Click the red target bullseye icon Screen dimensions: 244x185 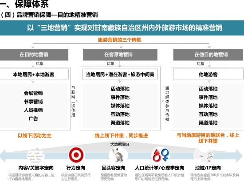(x=76, y=155)
